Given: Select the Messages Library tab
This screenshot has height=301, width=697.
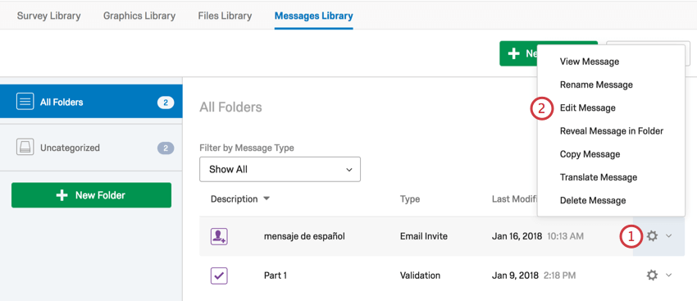Looking at the screenshot, I should point(314,16).
